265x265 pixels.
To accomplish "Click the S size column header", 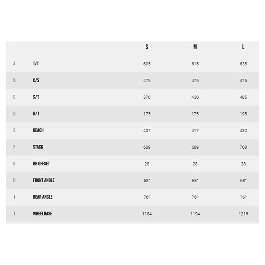I will pyautogui.click(x=147, y=47).
